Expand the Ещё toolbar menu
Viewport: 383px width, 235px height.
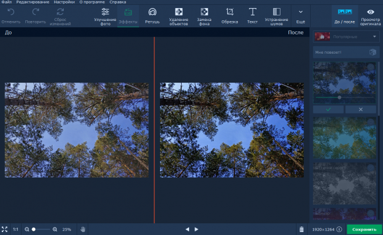click(300, 16)
